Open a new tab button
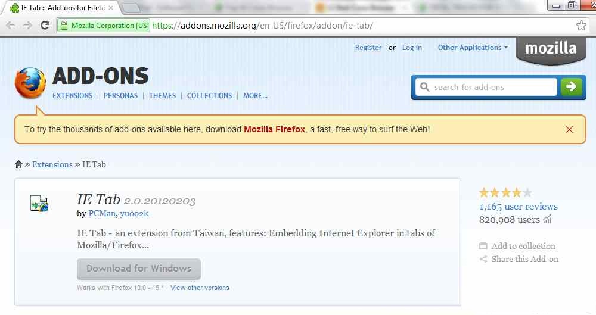The width and height of the screenshot is (596, 315). tap(131, 8)
